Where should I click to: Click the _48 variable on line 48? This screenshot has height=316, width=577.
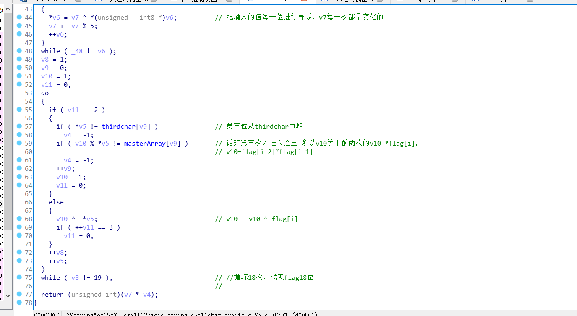[77, 51]
